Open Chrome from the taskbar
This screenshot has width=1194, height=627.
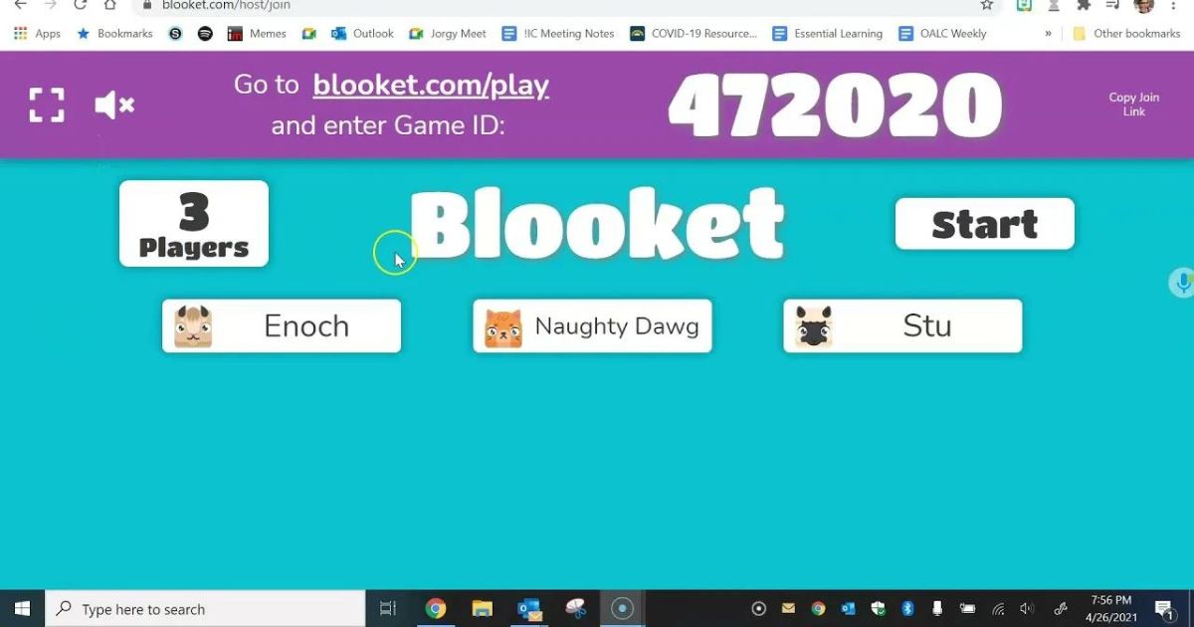[x=435, y=607]
